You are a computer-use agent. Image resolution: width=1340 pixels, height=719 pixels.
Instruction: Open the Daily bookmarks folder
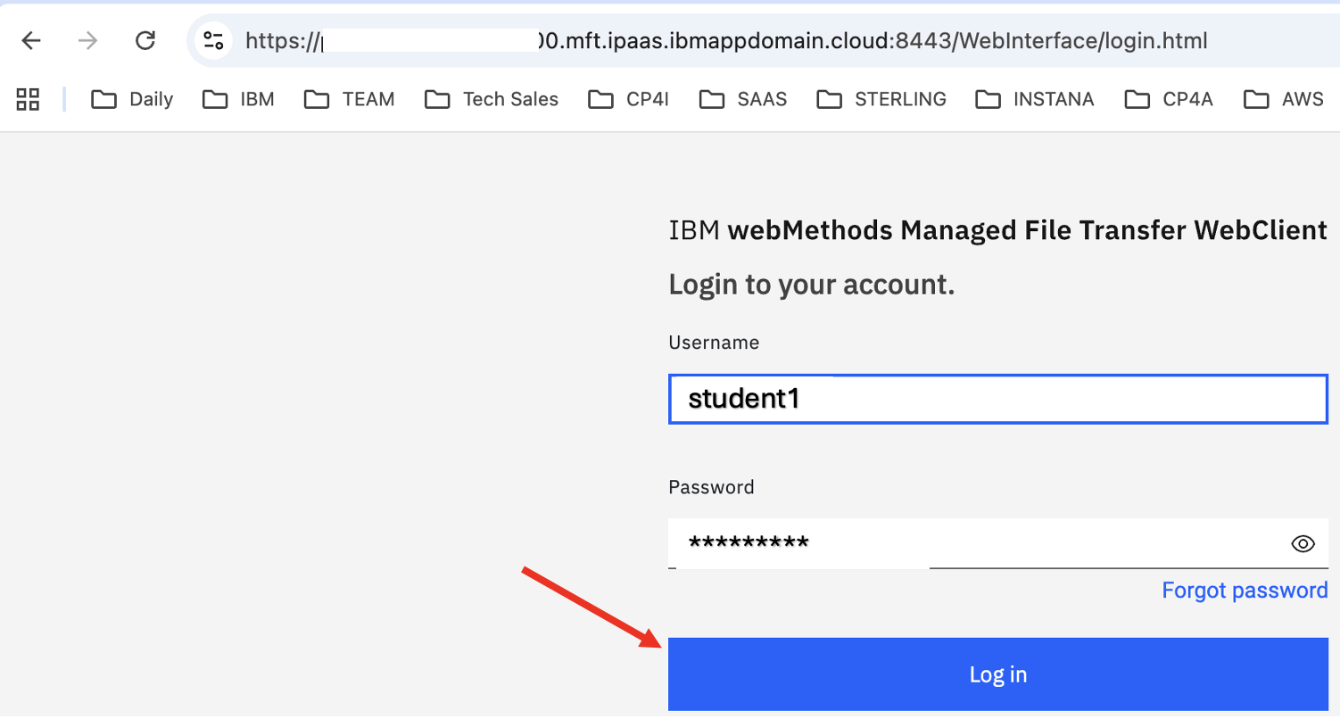[x=132, y=99]
